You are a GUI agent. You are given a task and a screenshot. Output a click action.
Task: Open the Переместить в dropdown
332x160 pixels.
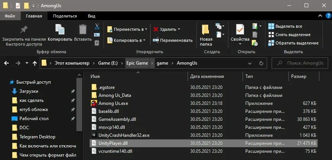coord(146,29)
